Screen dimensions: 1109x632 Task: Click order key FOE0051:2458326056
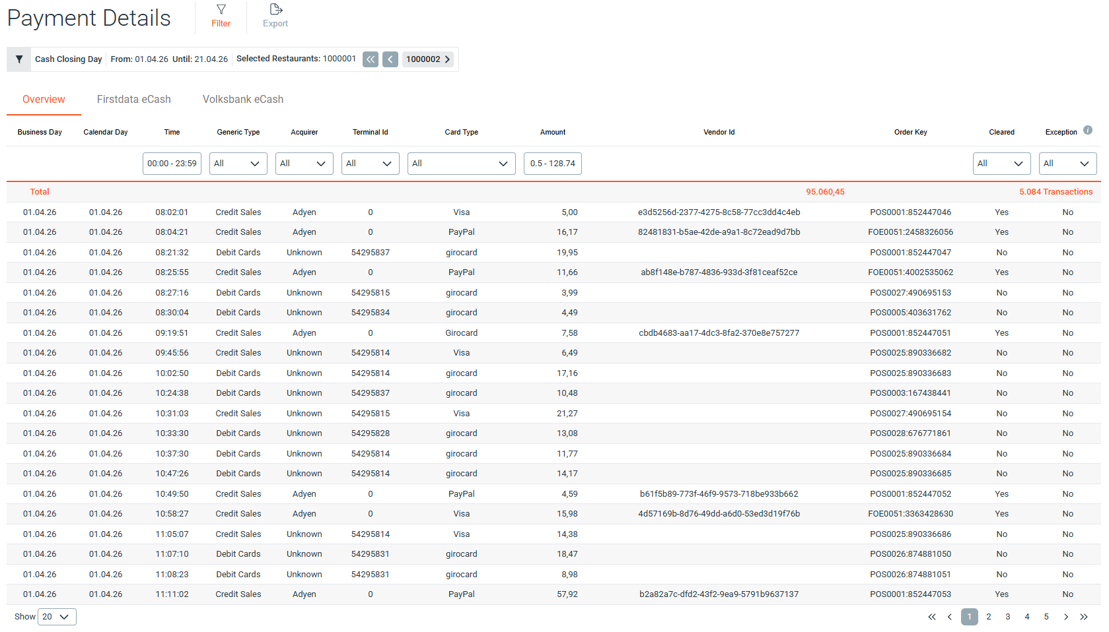pos(911,232)
